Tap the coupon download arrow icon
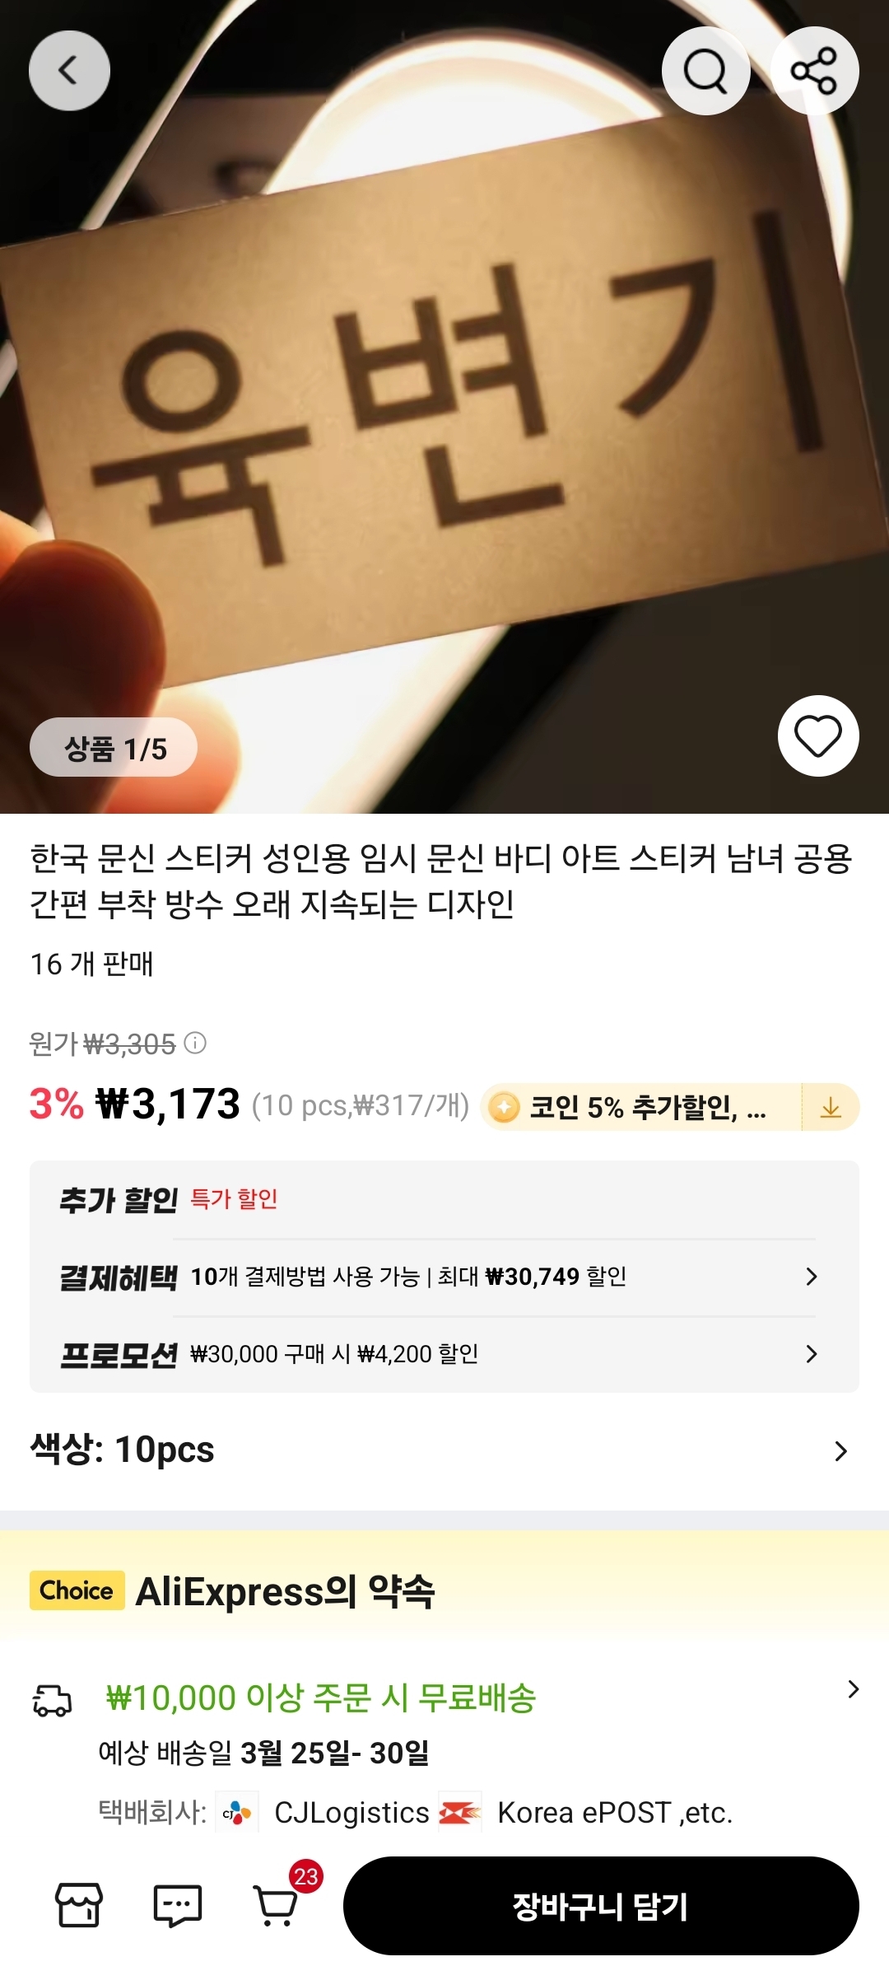Screen dimensions: 889x1980 (x=831, y=1107)
